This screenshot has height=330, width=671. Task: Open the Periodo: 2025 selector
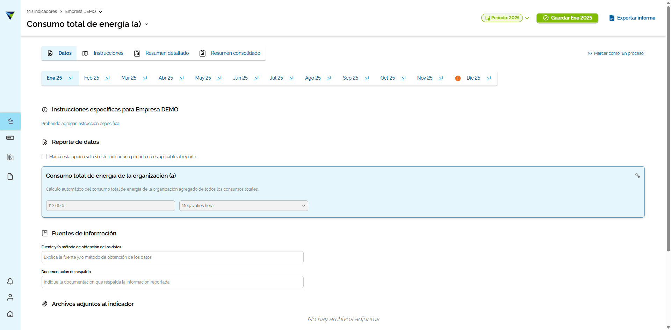(x=502, y=18)
